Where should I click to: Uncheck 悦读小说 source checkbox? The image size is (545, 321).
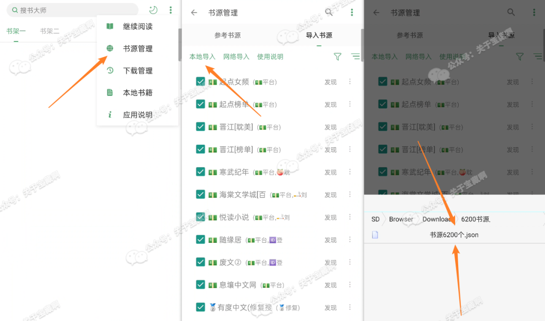click(200, 217)
